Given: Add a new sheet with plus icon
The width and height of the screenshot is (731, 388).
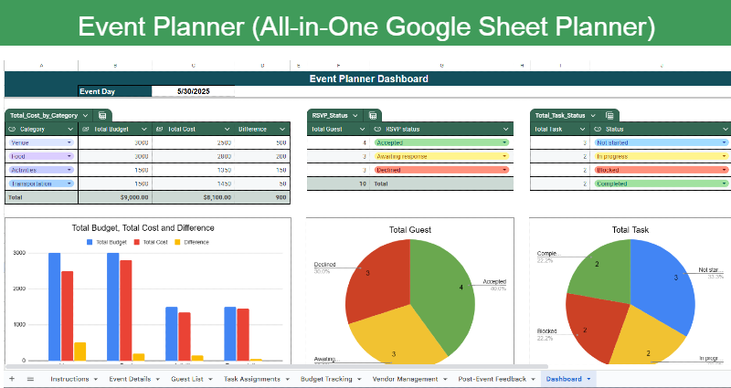Looking at the screenshot, I should coord(12,379).
